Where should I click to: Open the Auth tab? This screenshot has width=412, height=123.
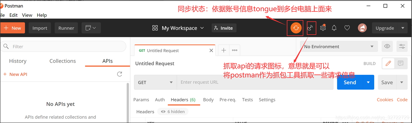click(160, 100)
